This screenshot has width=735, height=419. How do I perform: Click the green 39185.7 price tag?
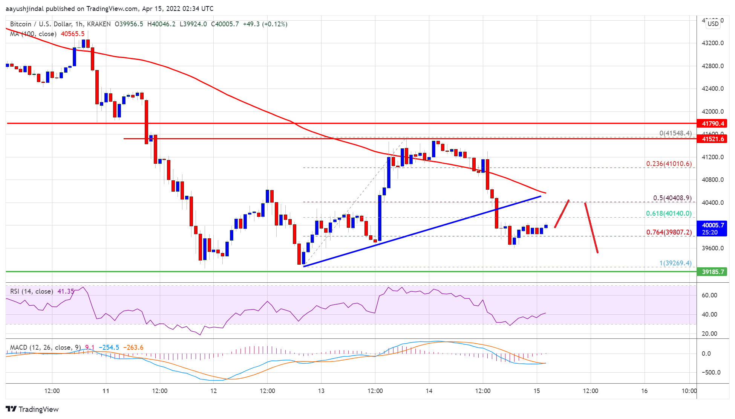[x=713, y=272]
